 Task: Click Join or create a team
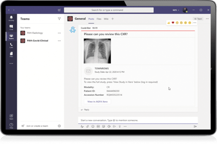click(x=37, y=126)
